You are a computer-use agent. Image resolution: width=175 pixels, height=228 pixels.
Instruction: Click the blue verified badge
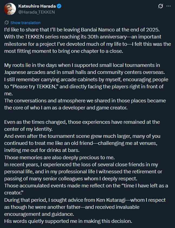59,6
